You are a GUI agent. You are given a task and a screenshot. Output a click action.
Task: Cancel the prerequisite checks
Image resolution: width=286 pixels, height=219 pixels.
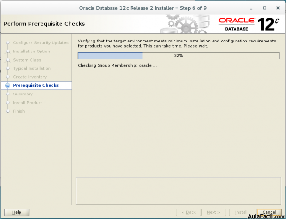[269, 212]
